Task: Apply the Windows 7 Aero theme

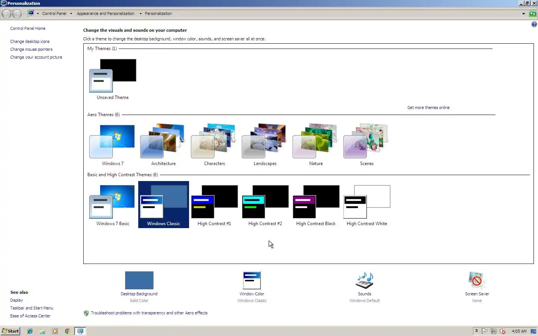Action: 112,144
